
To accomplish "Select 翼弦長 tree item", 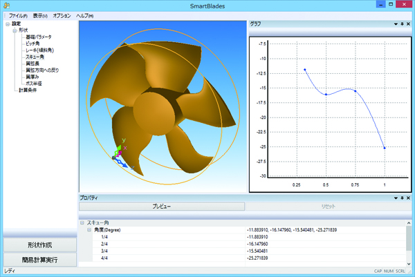I will [x=33, y=64].
